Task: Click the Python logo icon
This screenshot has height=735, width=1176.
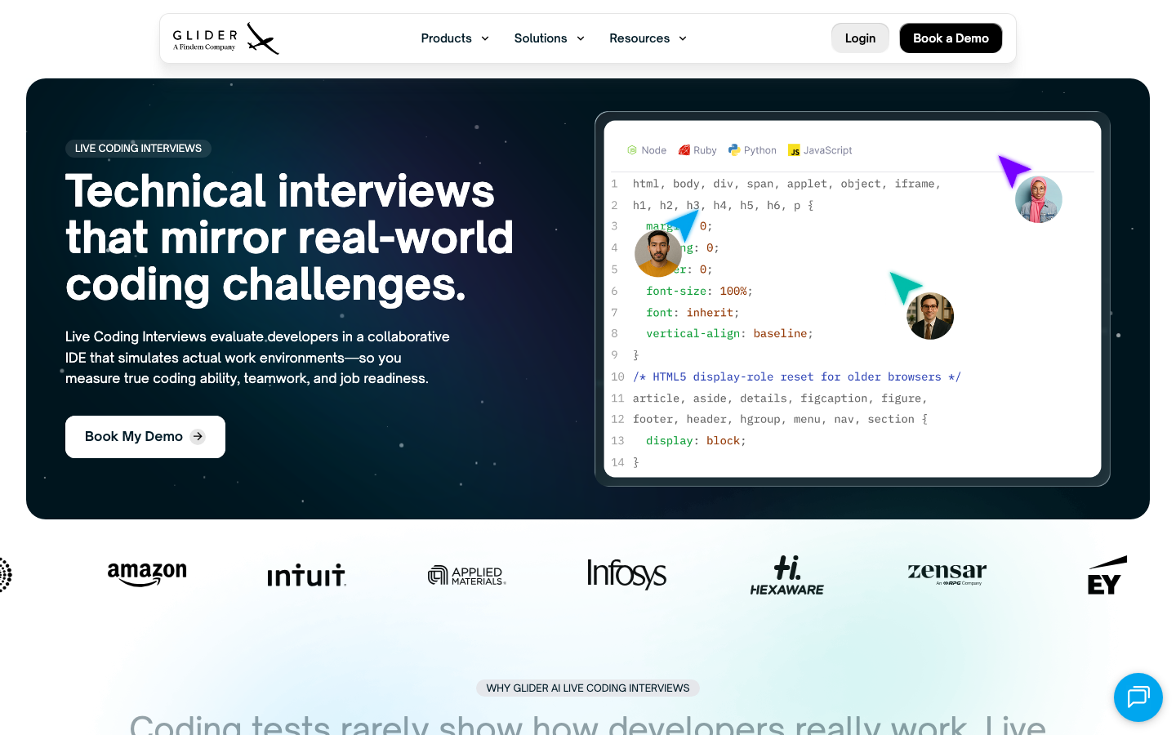Action: click(734, 150)
